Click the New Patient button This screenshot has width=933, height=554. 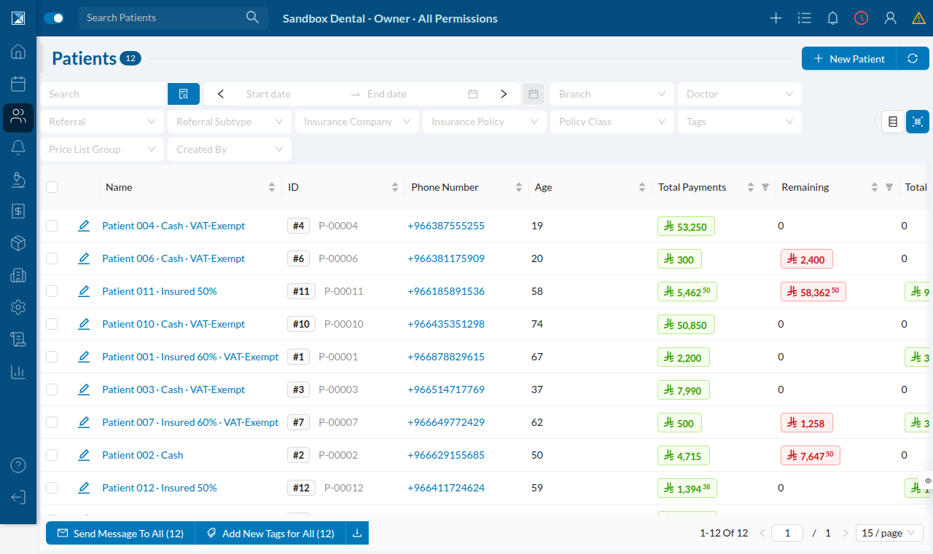pyautogui.click(x=849, y=59)
